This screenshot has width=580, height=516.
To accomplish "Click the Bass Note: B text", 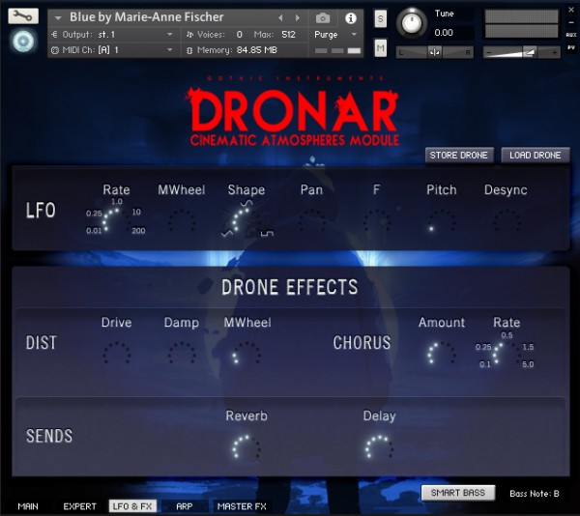I will (535, 494).
